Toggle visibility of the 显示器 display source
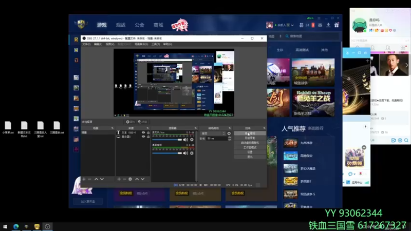The height and width of the screenshot is (231, 411). pos(143,137)
